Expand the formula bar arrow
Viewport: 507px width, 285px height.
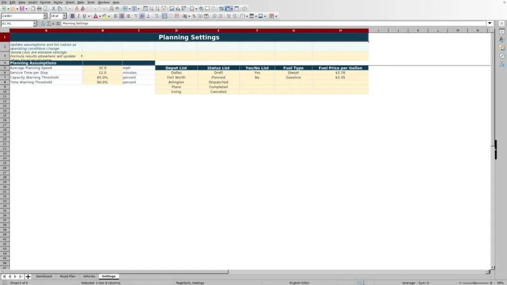[x=490, y=23]
